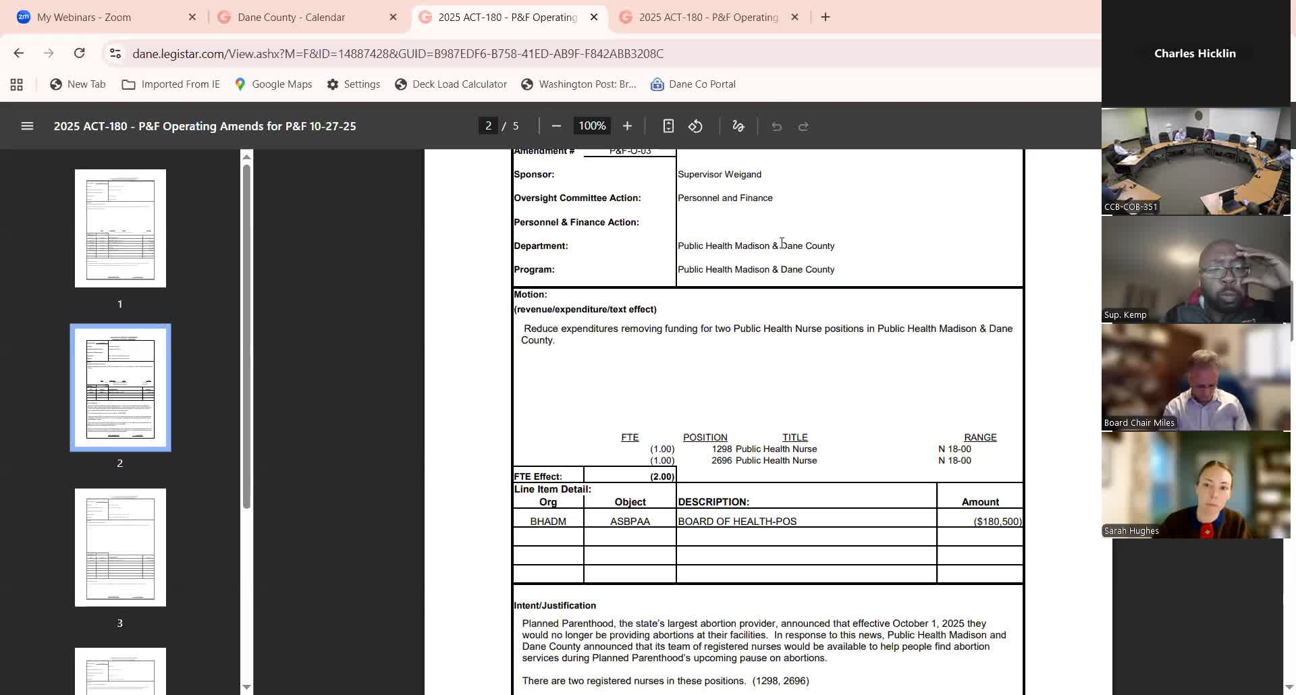This screenshot has width=1296, height=695.
Task: Select the page 1 thumbnail
Action: coord(120,228)
